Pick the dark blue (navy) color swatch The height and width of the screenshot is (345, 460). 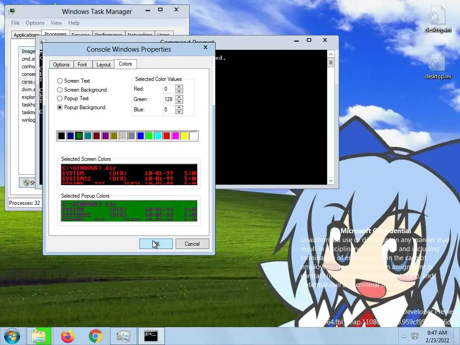[70, 136]
